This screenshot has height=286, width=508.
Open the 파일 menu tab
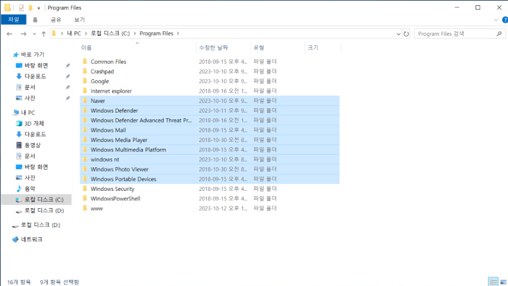click(13, 20)
